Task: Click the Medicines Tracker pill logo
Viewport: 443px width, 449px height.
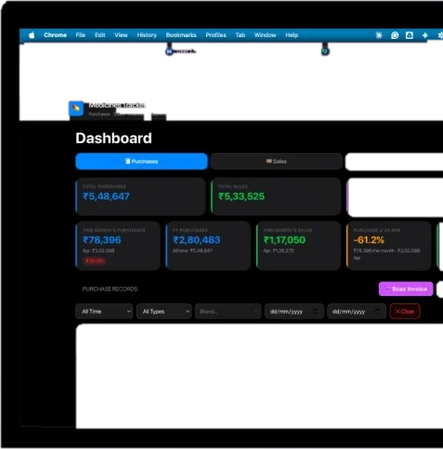Action: click(x=76, y=109)
